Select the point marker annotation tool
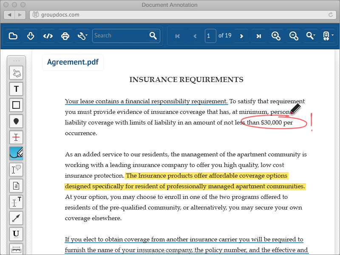The image size is (340, 255). (16, 121)
